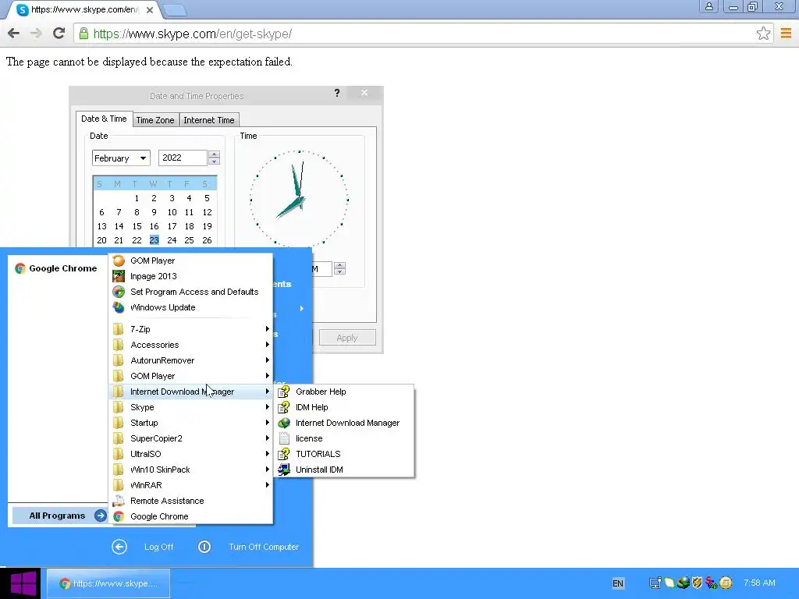Select February 26 in the calendar
The height and width of the screenshot is (599, 799).
pos(207,240)
